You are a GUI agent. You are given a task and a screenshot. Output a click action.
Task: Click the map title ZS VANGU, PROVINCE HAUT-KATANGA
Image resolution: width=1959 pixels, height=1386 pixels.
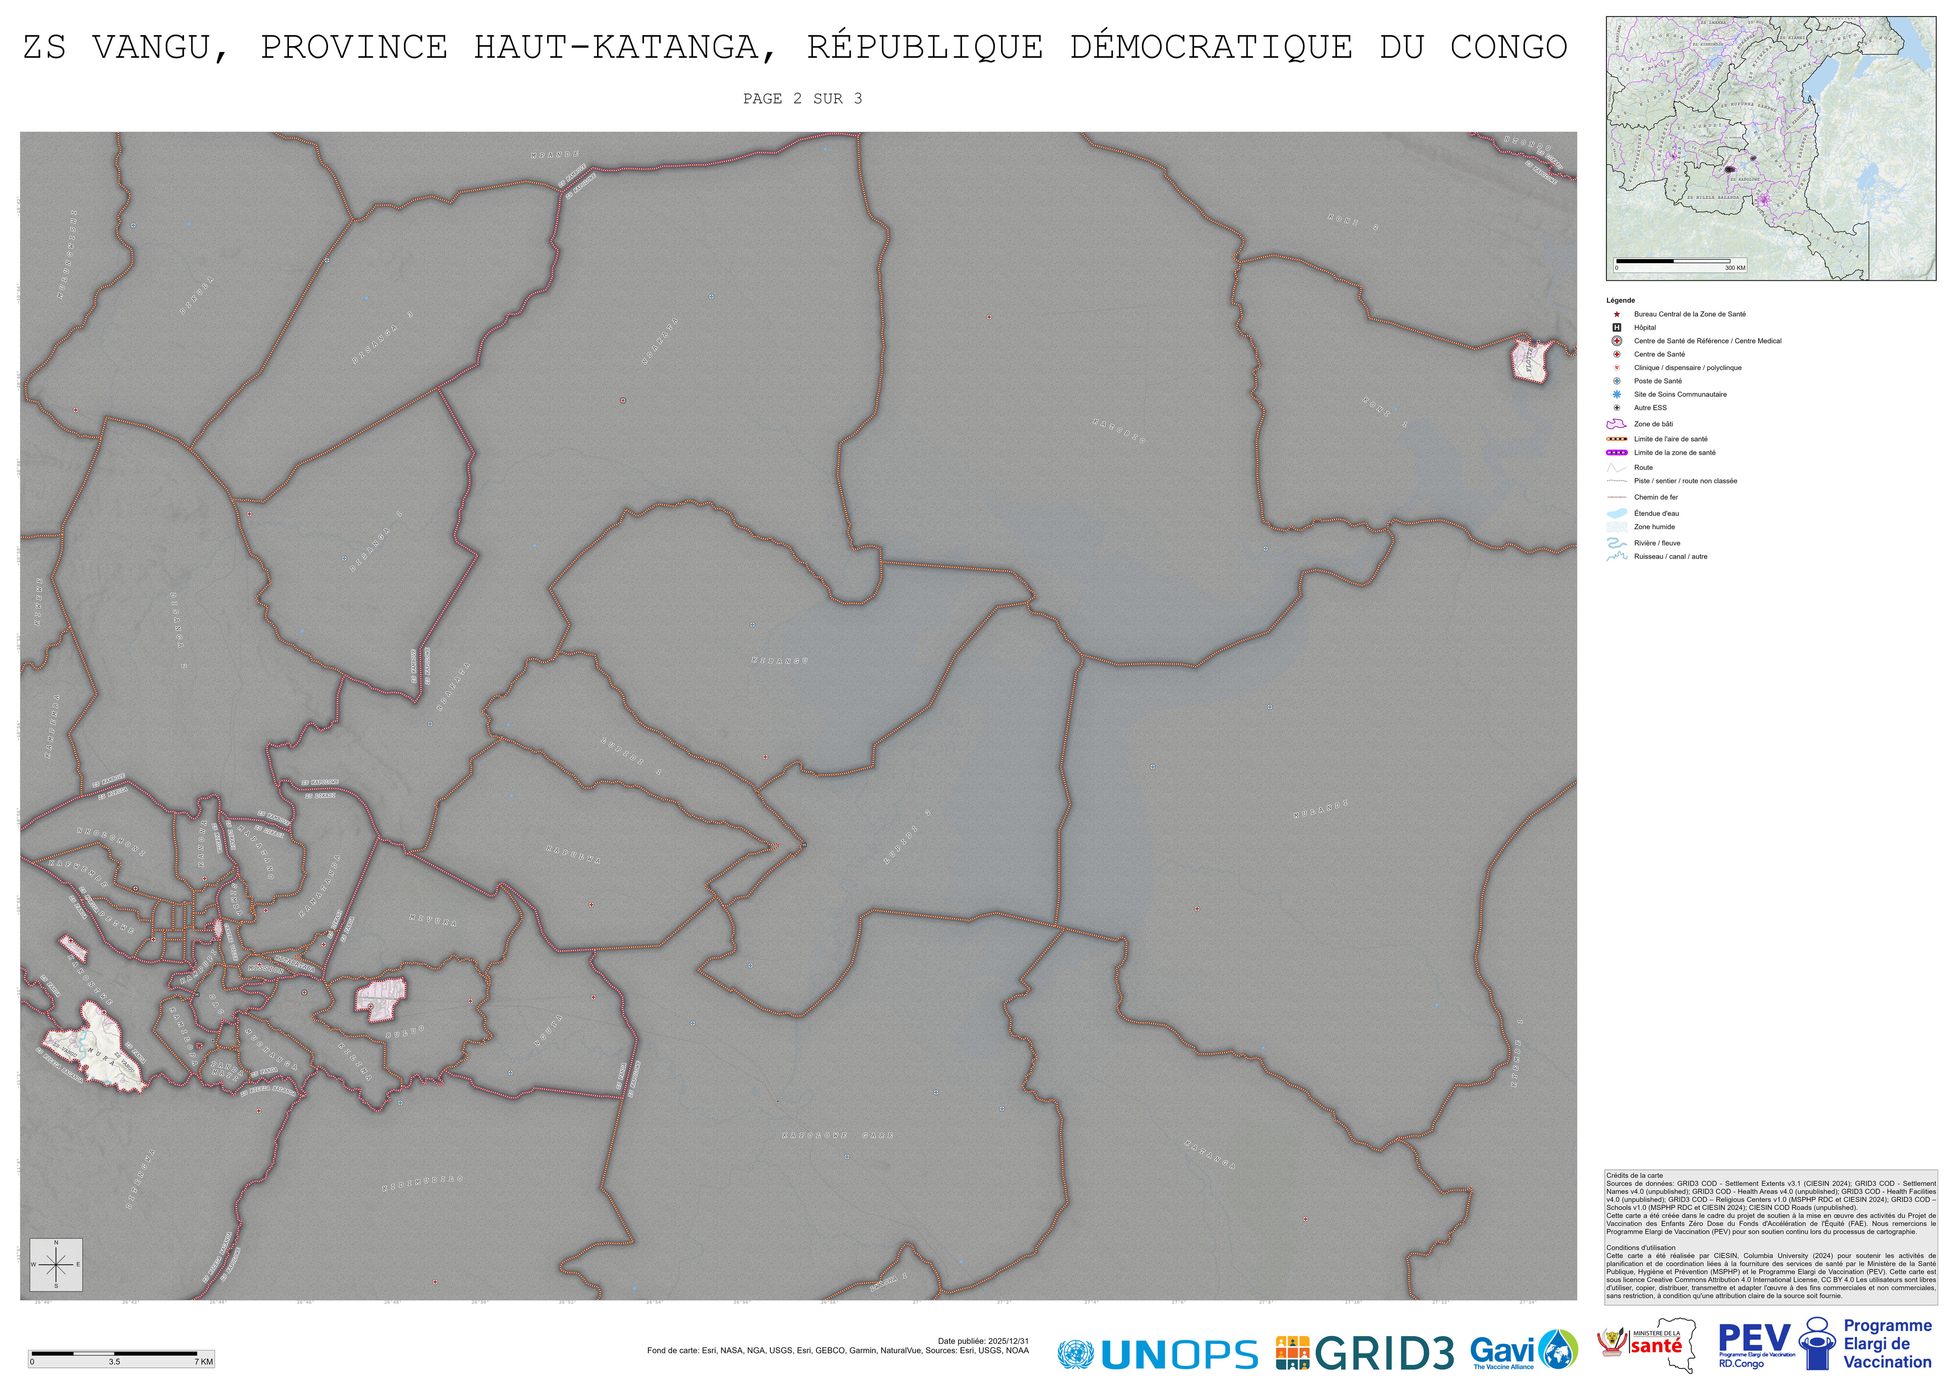[795, 47]
